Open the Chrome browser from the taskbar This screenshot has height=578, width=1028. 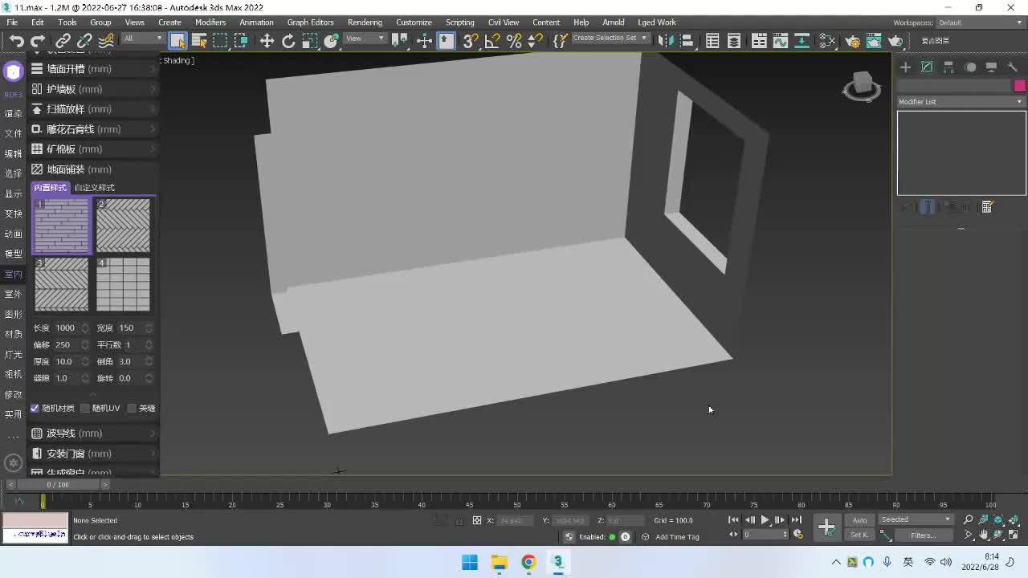click(528, 562)
